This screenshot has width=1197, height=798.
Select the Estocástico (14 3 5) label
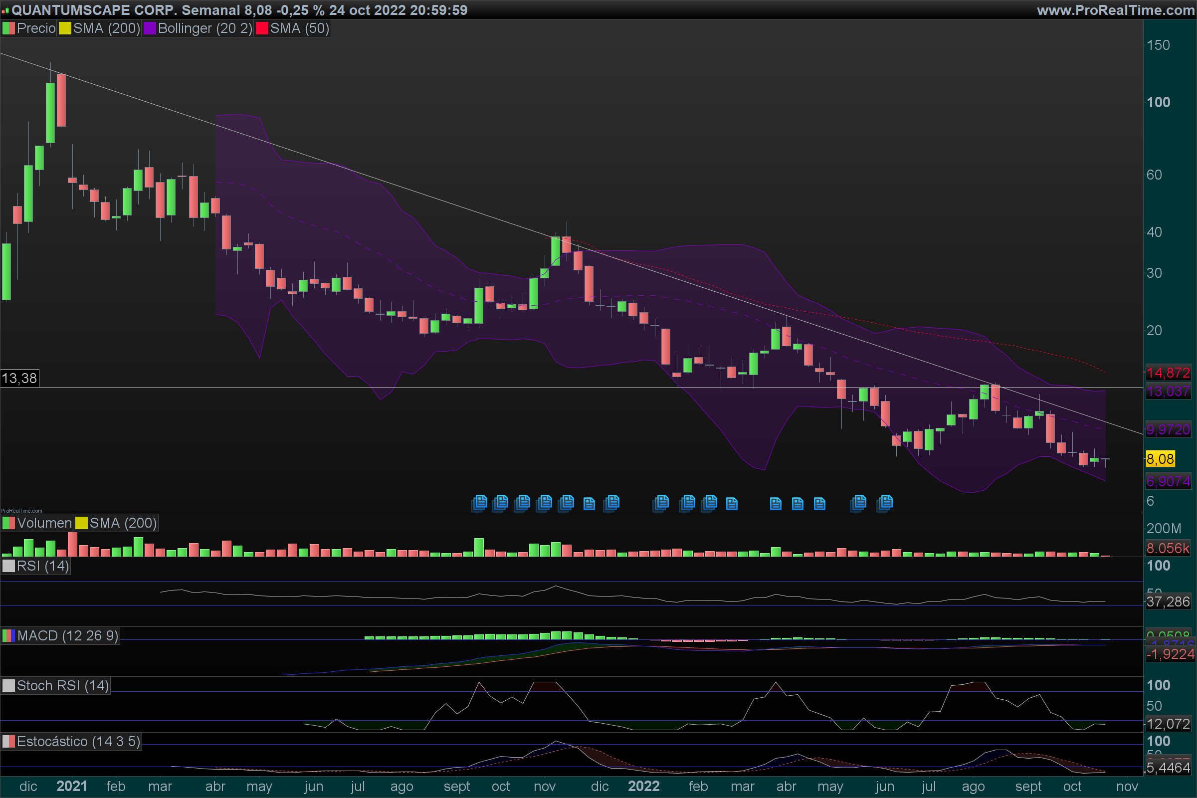tap(78, 742)
